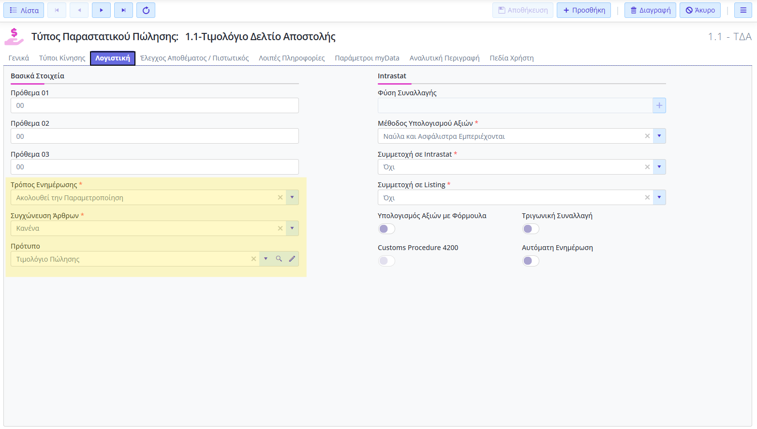The width and height of the screenshot is (757, 429).
Task: Open the Συμμετοχή σε Intrastat dropdown
Action: [659, 167]
